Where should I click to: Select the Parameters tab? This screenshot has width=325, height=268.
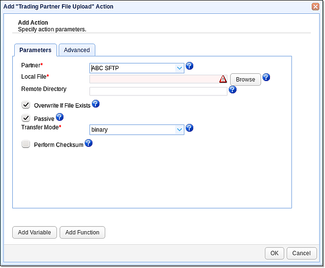click(35, 50)
